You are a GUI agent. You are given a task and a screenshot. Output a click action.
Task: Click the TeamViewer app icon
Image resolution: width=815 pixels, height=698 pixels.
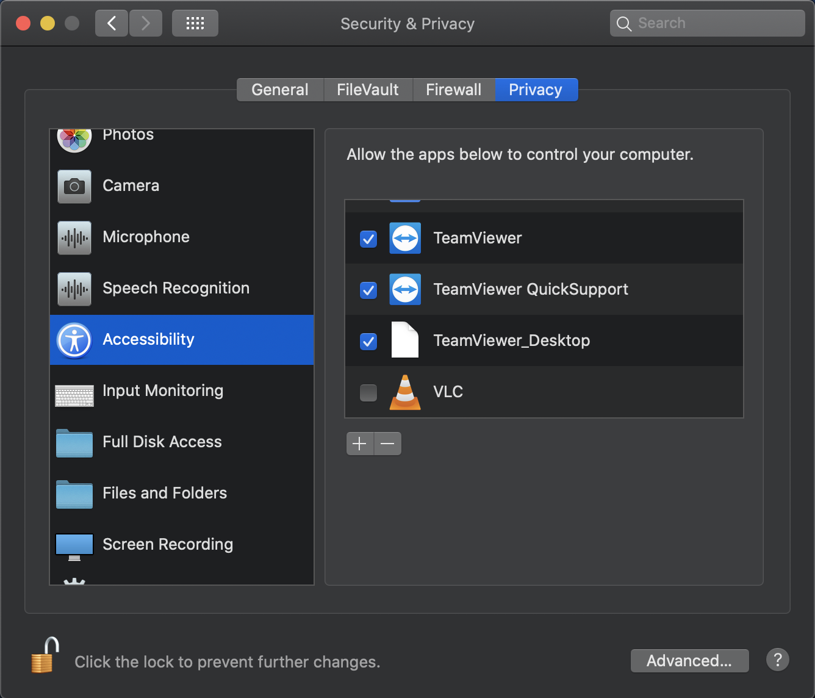pos(405,238)
